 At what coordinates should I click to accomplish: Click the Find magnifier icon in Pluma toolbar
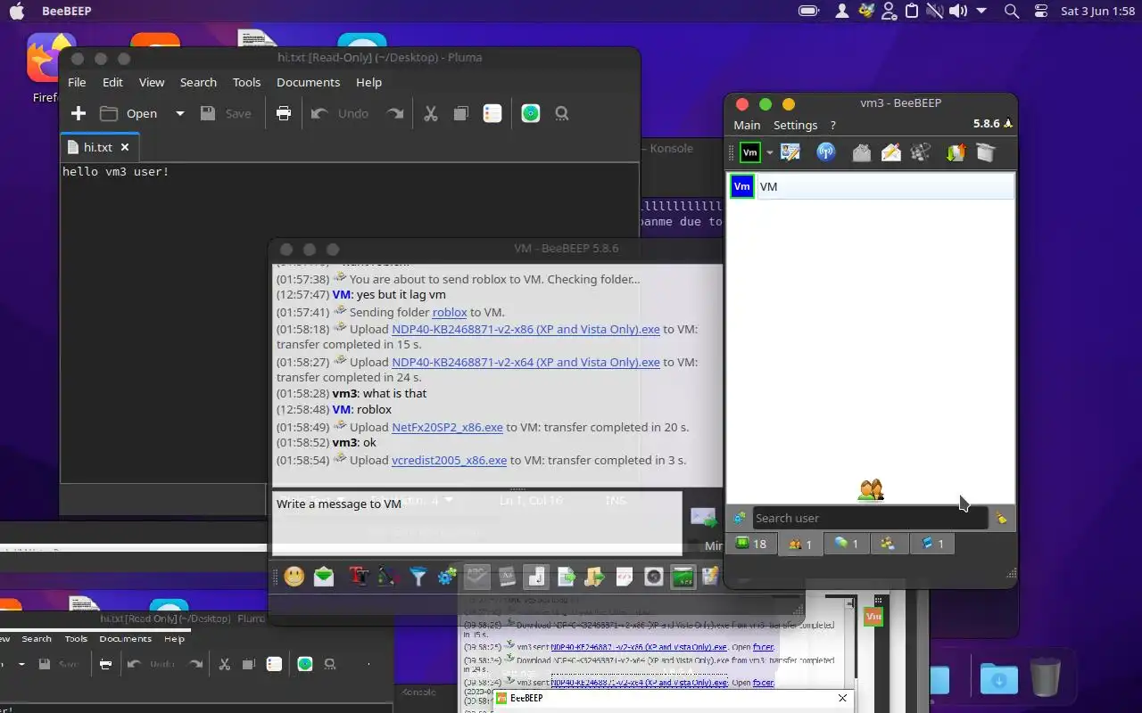[561, 113]
